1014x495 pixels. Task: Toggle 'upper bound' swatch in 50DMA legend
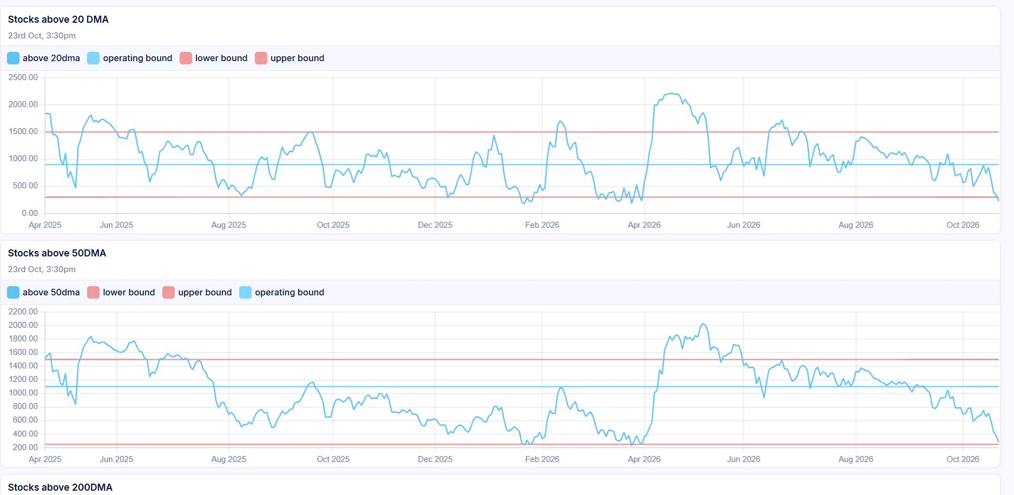click(169, 292)
